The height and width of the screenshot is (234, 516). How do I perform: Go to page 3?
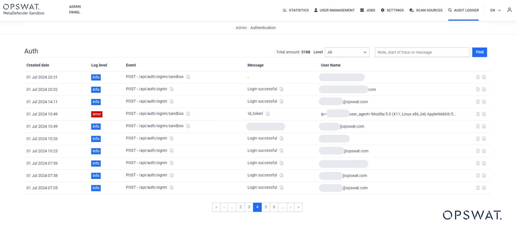click(249, 207)
